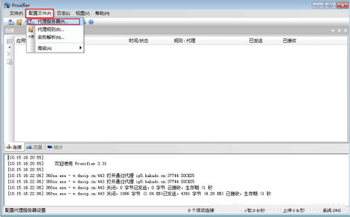Close the Proxifier window
350x217 pixels.
pos(342,5)
